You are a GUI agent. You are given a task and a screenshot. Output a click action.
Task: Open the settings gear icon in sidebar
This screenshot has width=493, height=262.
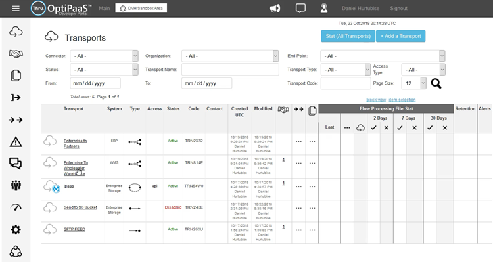(x=16, y=230)
